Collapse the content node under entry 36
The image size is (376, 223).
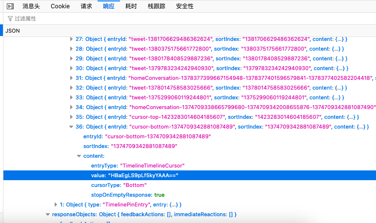pos(79,156)
